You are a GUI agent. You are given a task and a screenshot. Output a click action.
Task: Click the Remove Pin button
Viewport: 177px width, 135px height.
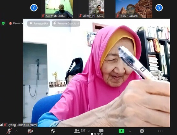[39, 23]
